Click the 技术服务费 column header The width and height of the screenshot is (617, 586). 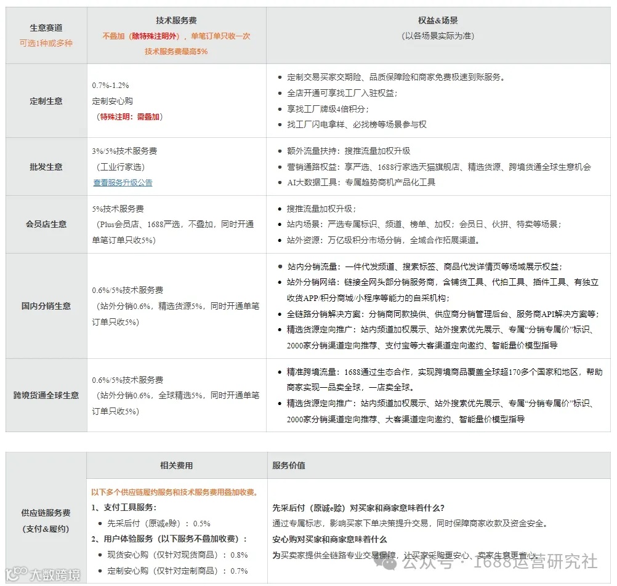pos(176,20)
